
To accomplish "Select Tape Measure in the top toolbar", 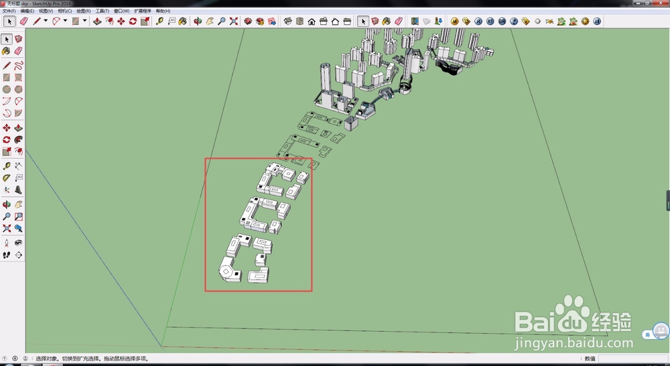I will (x=160, y=21).
